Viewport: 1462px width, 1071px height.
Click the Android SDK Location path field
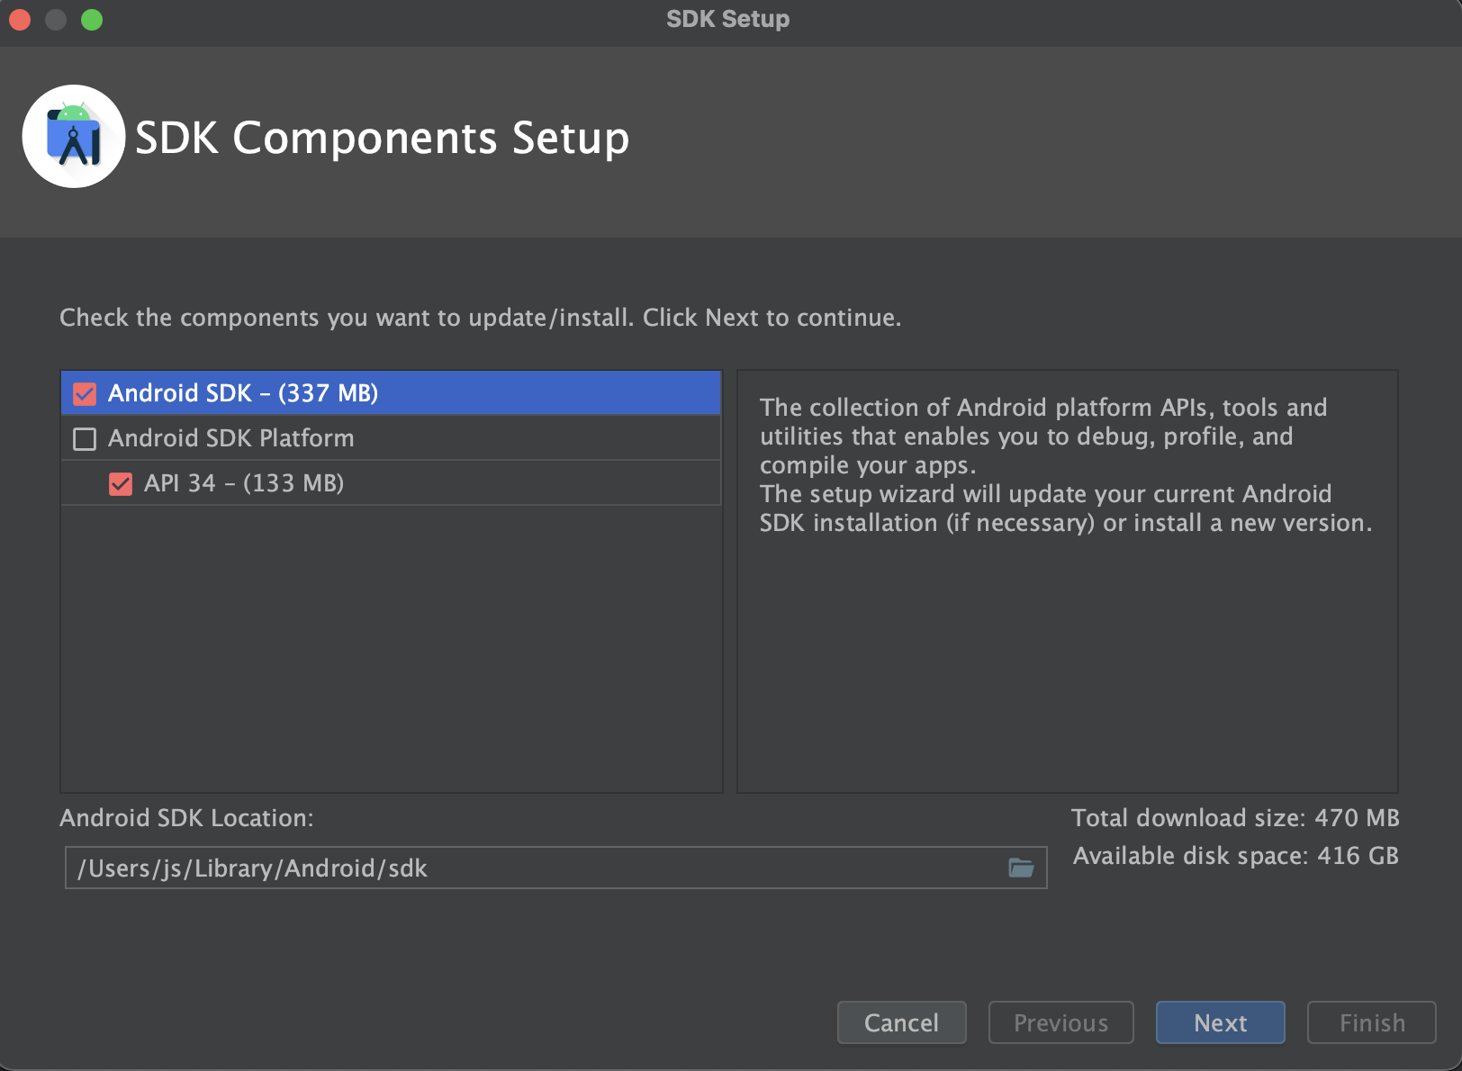point(555,868)
